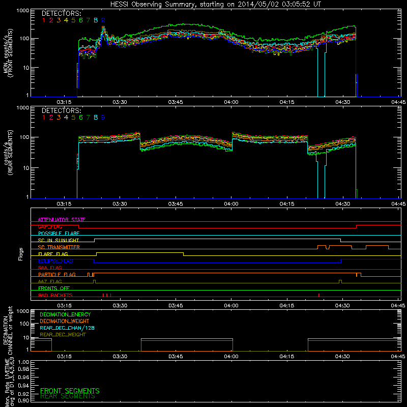Image resolution: width=407 pixels, height=407 pixels.
Task: Click the PARTICLE_FLAG label
Action: pyautogui.click(x=57, y=275)
